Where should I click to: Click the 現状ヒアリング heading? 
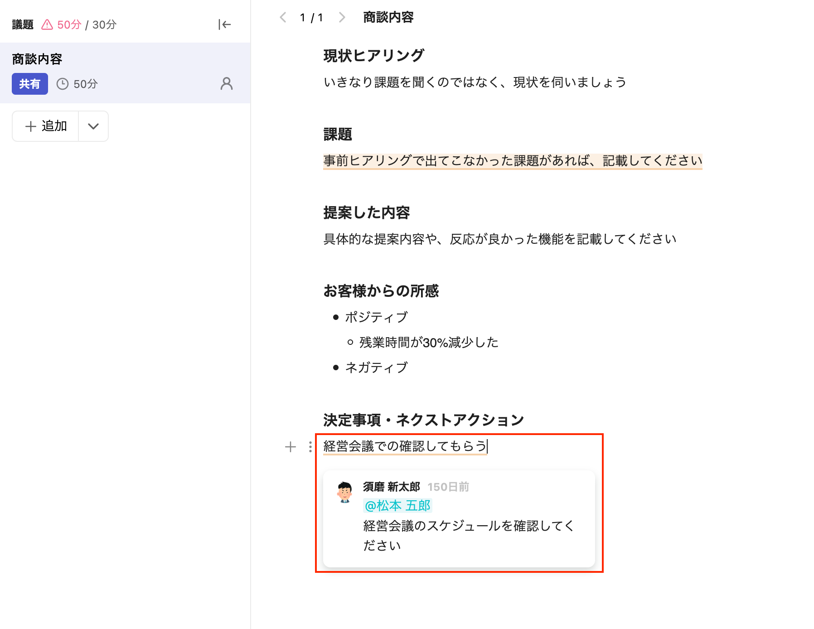tap(374, 55)
